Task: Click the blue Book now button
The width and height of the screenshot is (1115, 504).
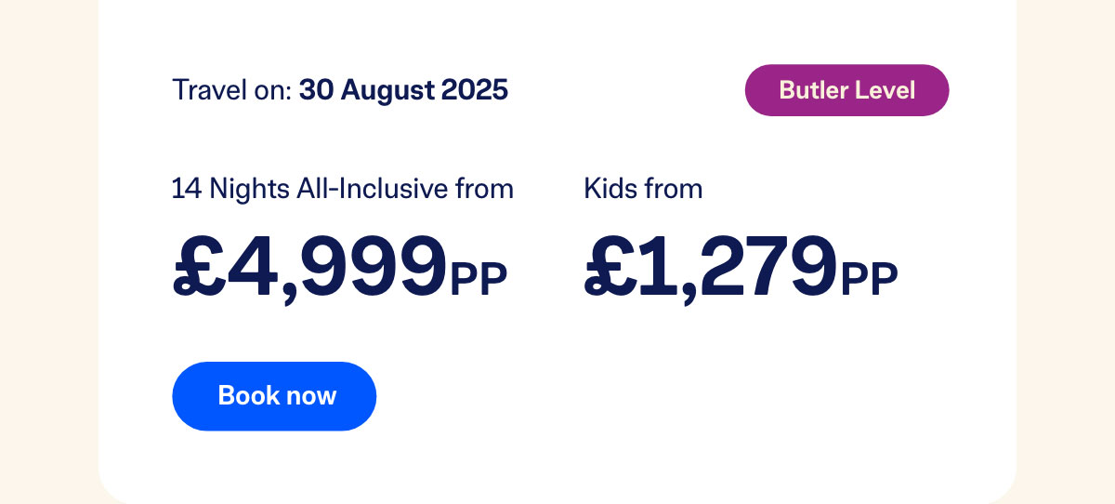Action: [x=274, y=396]
